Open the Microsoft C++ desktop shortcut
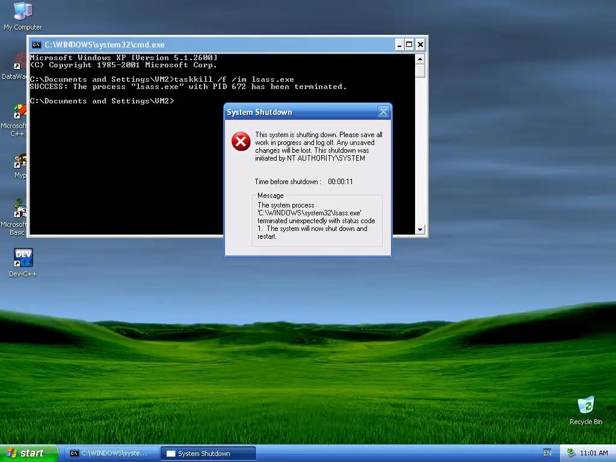Screen dimensions: 616x462 (14, 120)
